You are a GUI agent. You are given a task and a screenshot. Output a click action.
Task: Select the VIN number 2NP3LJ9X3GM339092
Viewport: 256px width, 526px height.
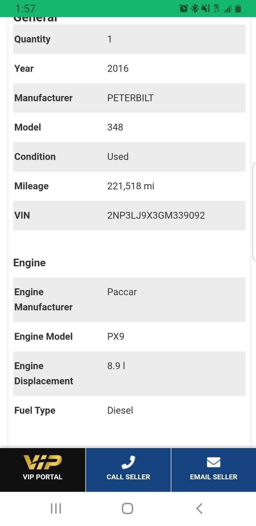[156, 215]
